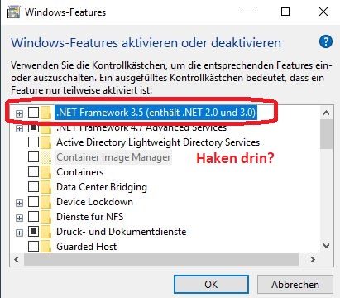Expand the Device Lockdown node

pos(19,203)
